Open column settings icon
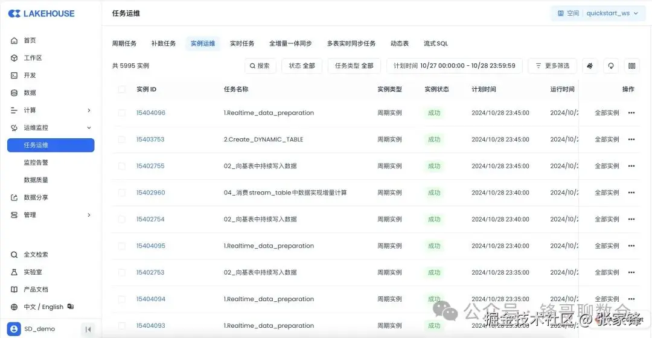Viewport: 652px width, 338px height. pos(631,66)
